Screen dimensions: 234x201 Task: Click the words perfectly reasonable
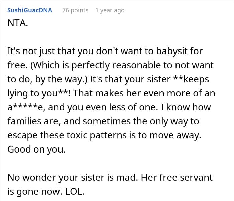[x=116, y=65]
